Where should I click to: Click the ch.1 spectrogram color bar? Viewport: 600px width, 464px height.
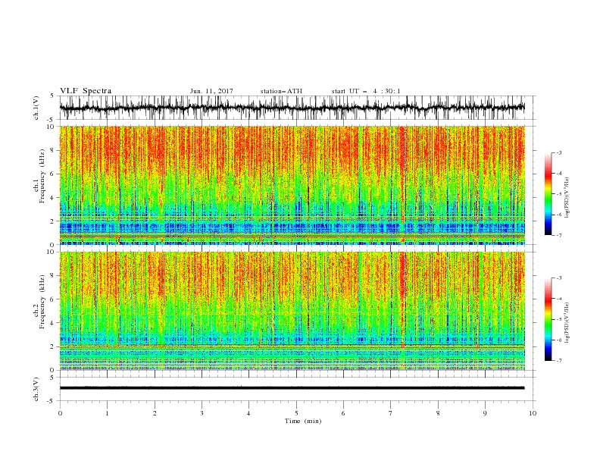[548, 194]
